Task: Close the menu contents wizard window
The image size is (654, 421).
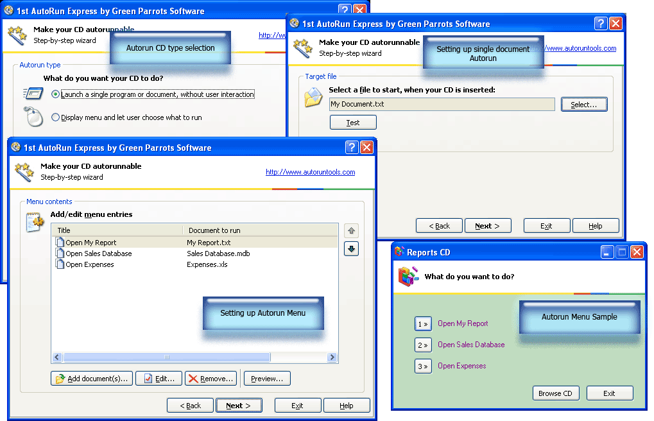Action: click(366, 148)
